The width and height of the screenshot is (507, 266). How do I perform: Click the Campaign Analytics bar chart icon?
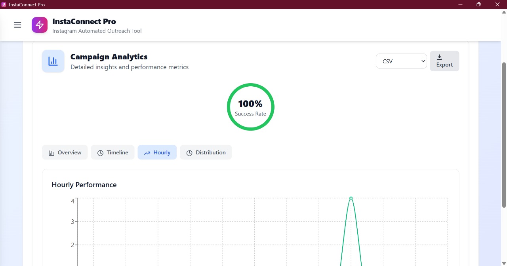pyautogui.click(x=53, y=61)
